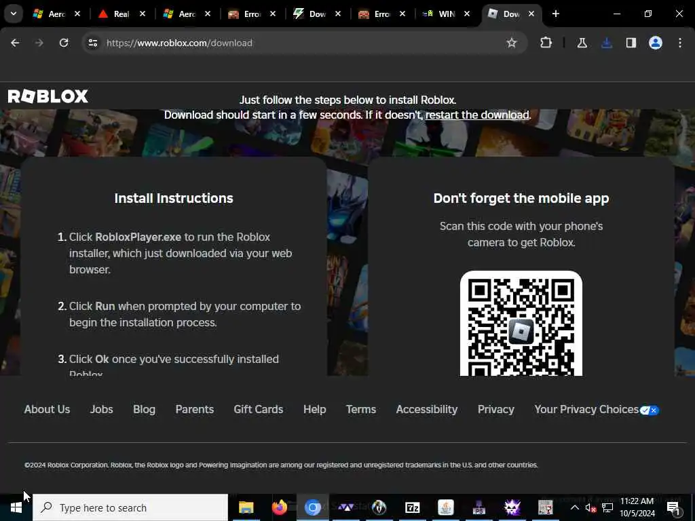Reload the Roblox download page

tap(64, 43)
